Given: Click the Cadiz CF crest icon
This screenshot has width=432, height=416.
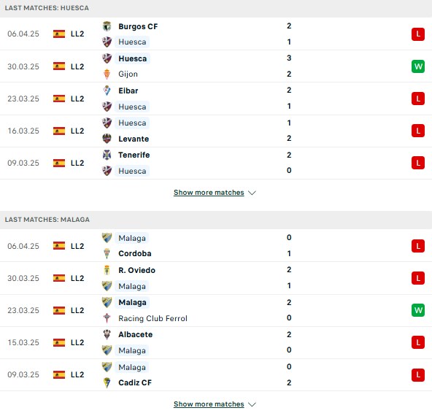Looking at the screenshot, I should tap(107, 382).
